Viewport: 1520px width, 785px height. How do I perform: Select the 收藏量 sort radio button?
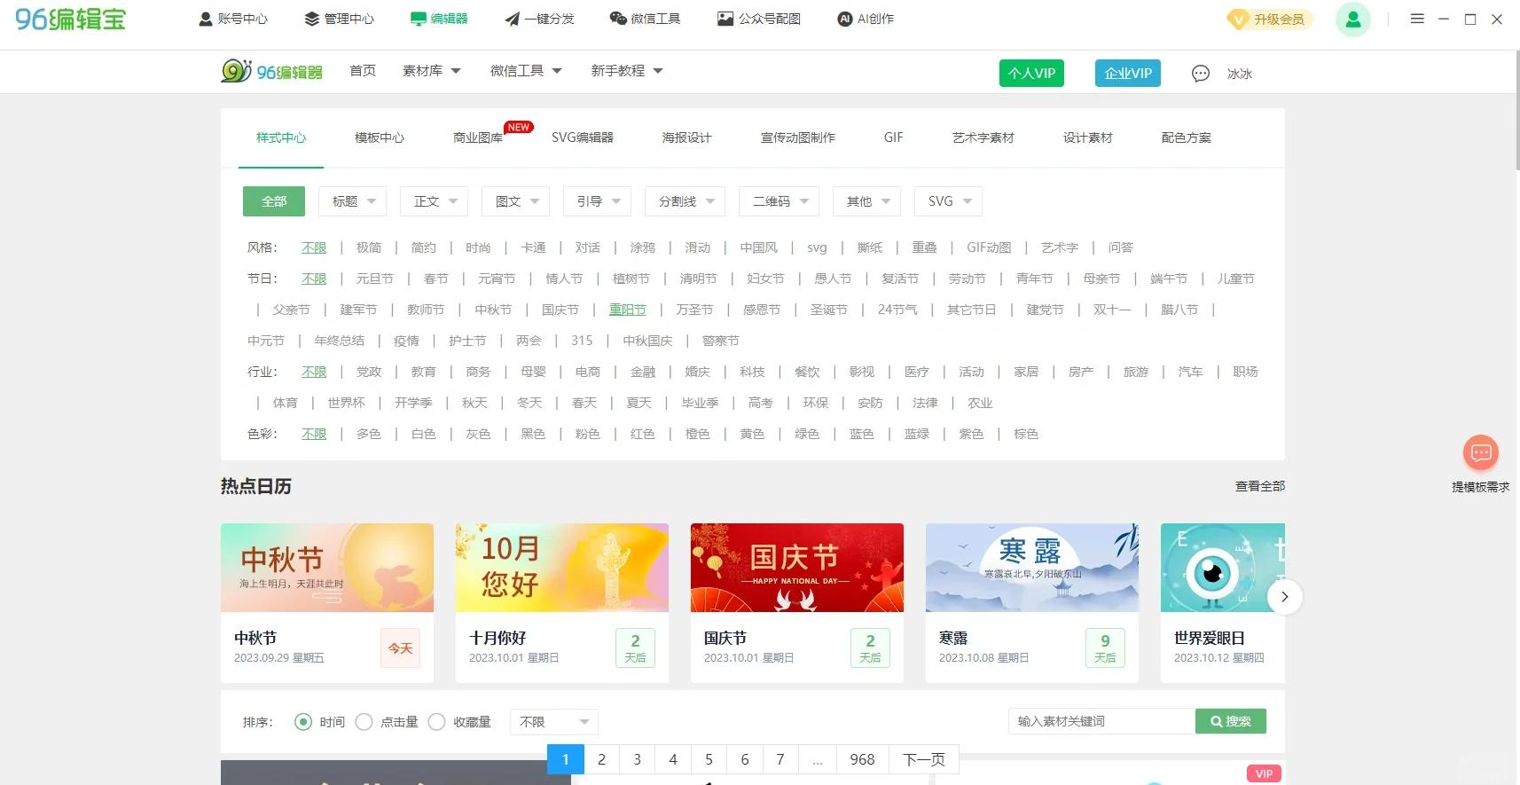pyautogui.click(x=436, y=722)
